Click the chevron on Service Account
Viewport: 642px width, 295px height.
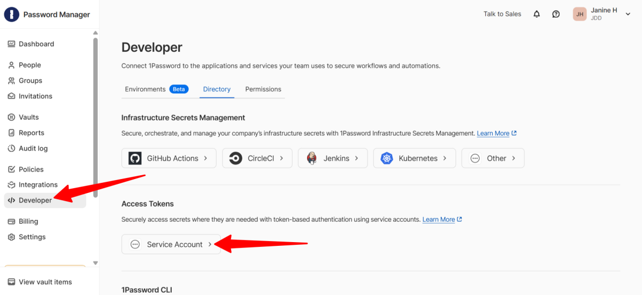coord(210,244)
